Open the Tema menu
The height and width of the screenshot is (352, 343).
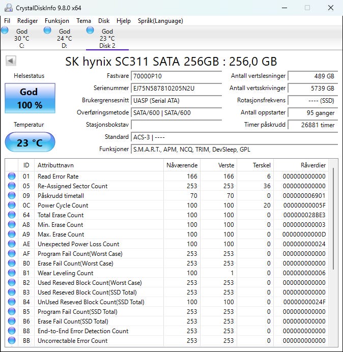click(x=83, y=21)
